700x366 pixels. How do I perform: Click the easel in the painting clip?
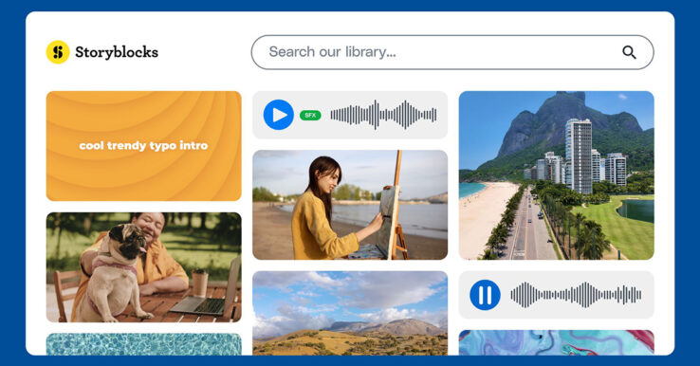pyautogui.click(x=393, y=207)
